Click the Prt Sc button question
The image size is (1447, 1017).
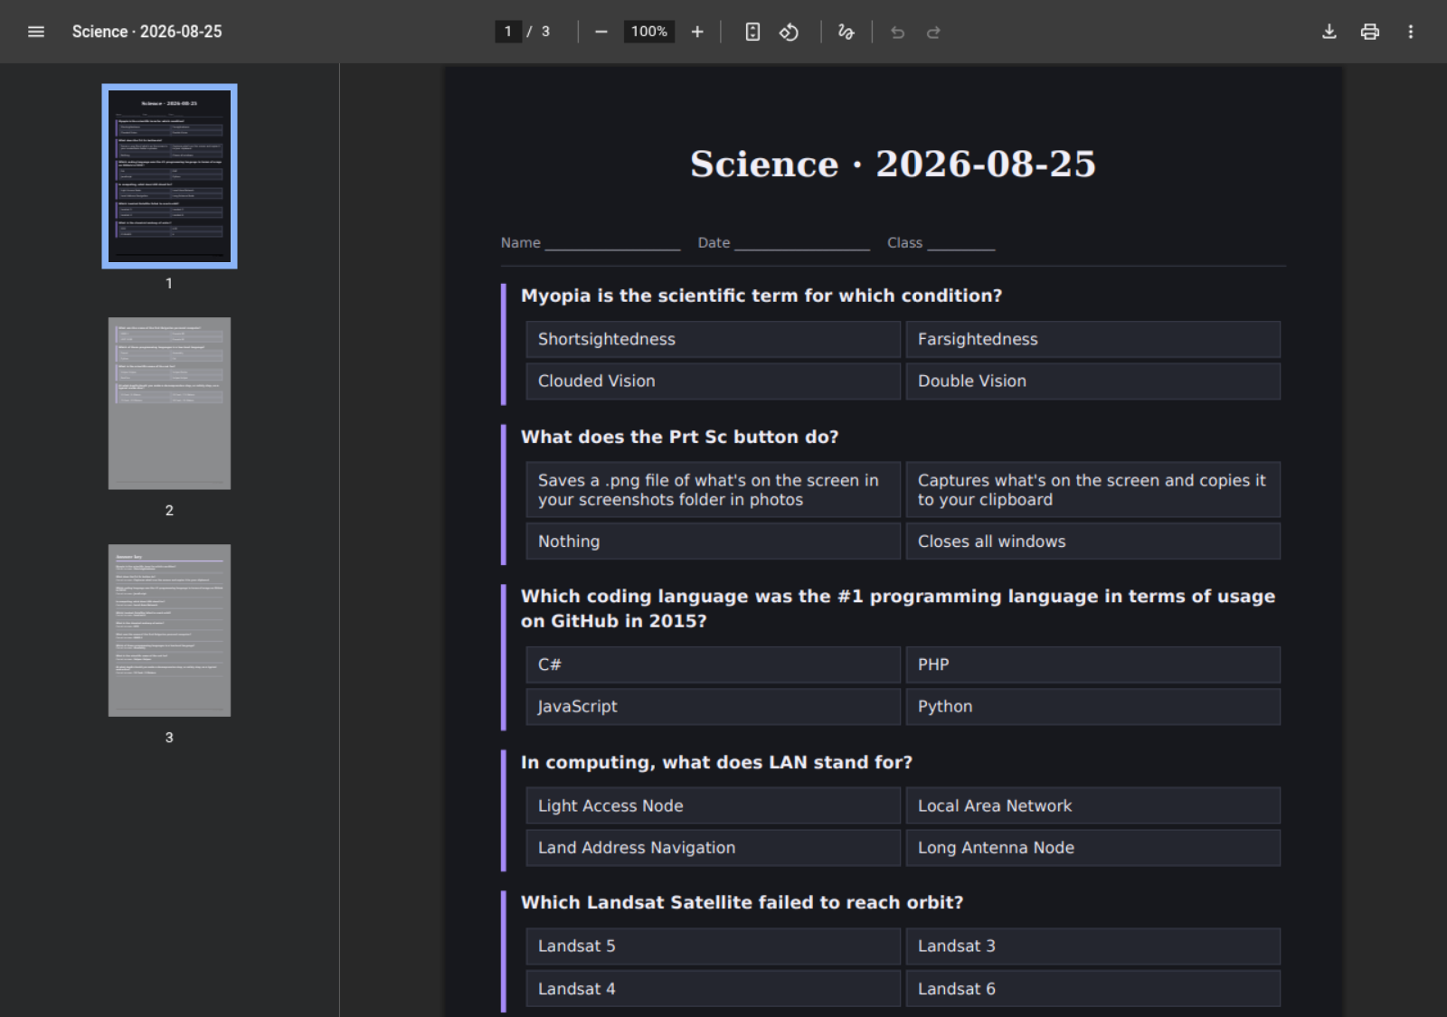tap(680, 437)
